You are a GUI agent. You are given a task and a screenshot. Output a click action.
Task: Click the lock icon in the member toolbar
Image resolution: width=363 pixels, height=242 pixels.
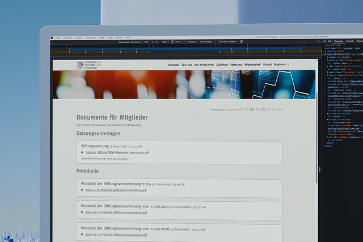pos(275,109)
